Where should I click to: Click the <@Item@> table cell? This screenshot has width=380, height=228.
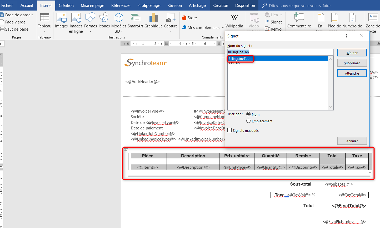(x=147, y=167)
